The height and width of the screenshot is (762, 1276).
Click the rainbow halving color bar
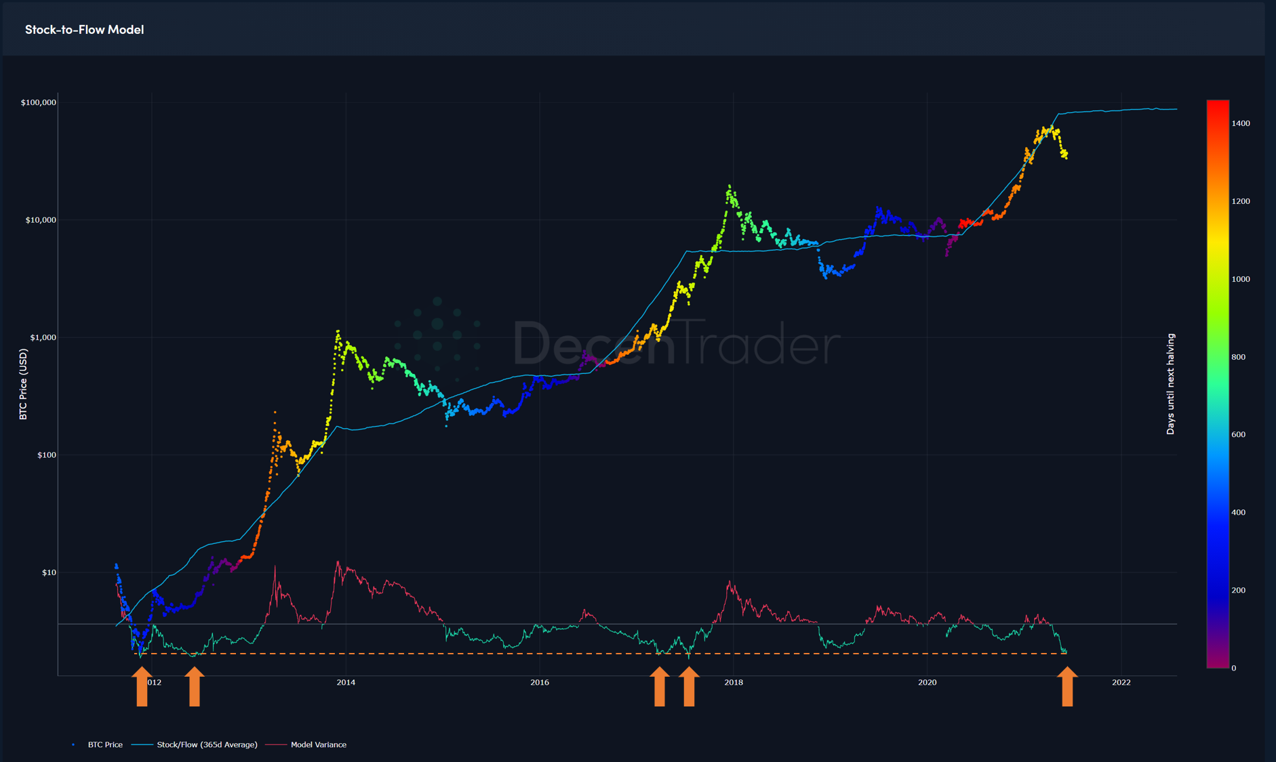click(x=1218, y=384)
